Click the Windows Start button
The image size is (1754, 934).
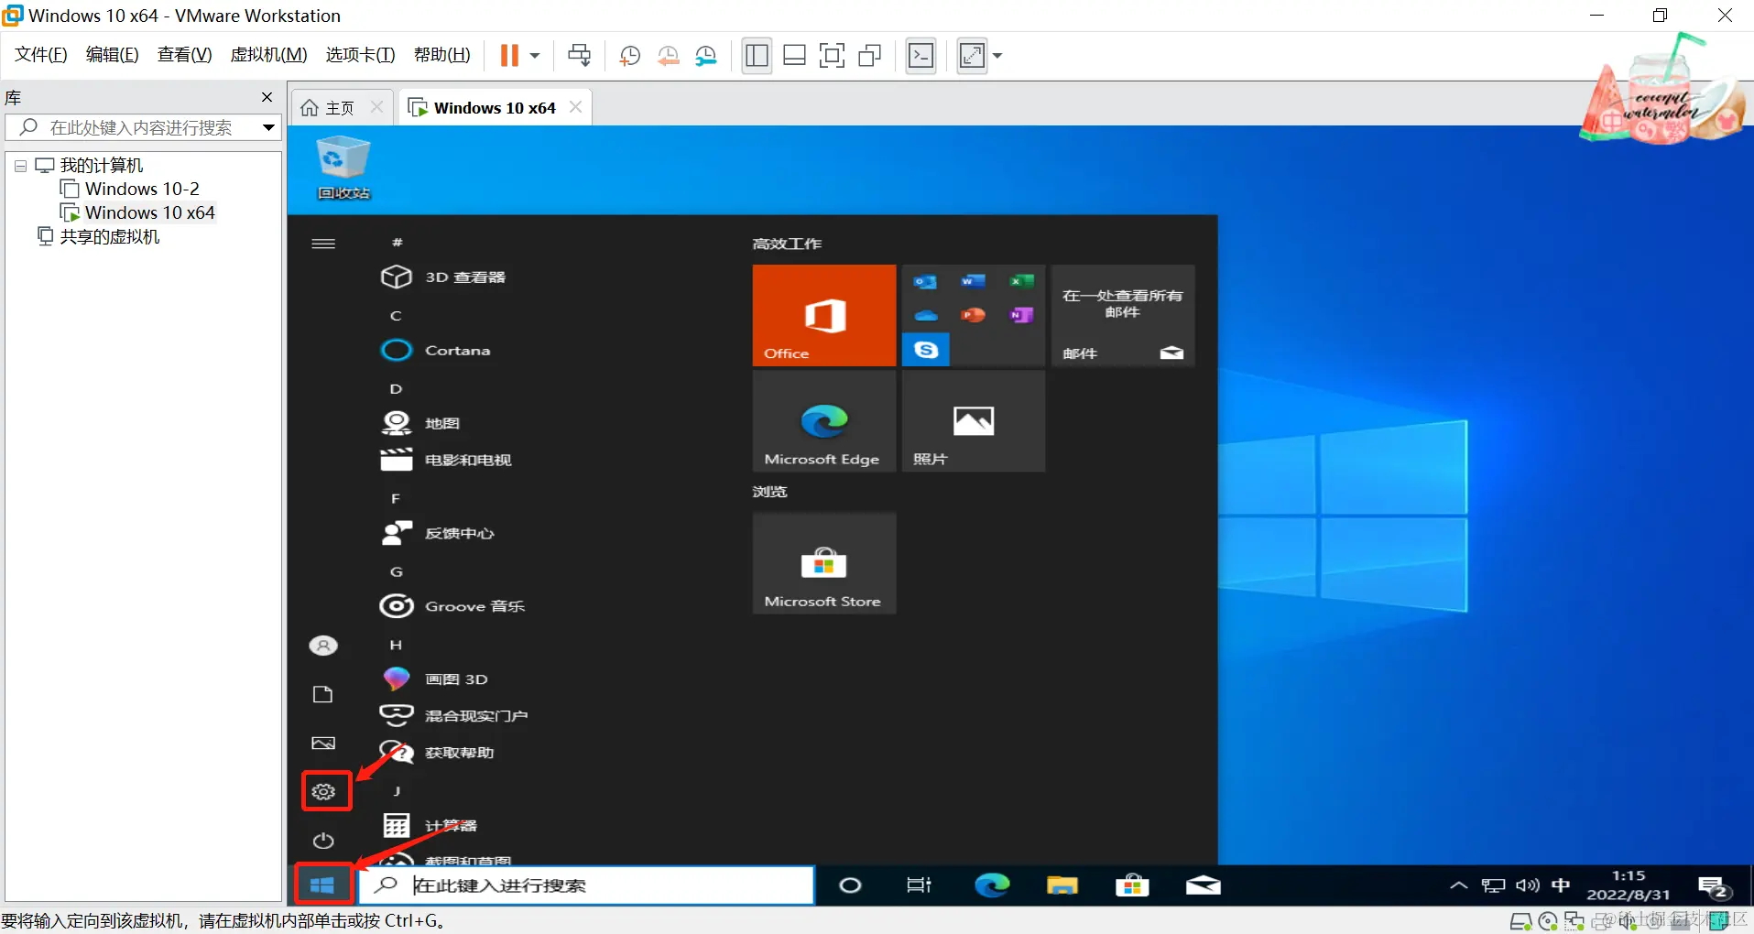(322, 885)
